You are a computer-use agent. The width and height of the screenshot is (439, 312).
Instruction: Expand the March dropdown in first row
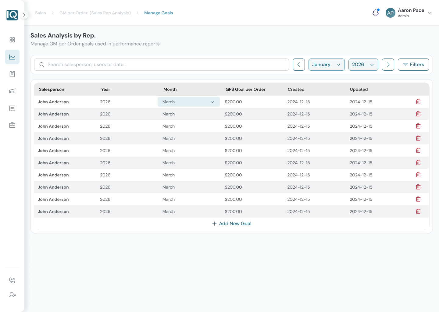click(x=189, y=102)
